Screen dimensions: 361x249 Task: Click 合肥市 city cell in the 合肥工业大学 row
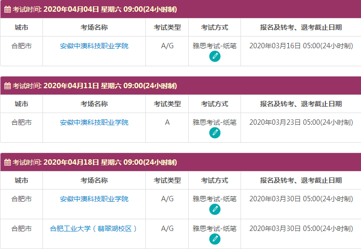coord(21,229)
